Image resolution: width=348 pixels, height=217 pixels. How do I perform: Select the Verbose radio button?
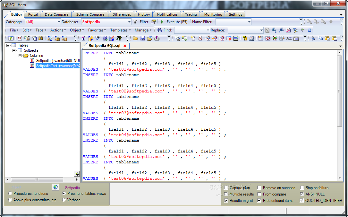click(x=64, y=200)
